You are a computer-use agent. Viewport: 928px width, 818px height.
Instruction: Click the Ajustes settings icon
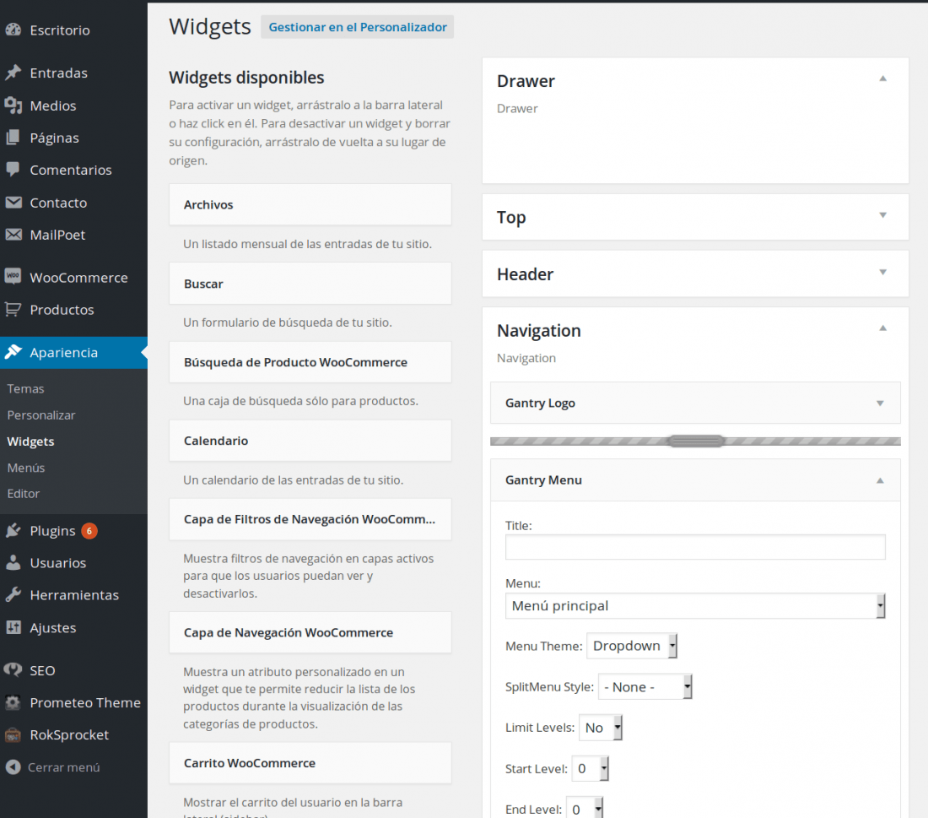pyautogui.click(x=13, y=627)
